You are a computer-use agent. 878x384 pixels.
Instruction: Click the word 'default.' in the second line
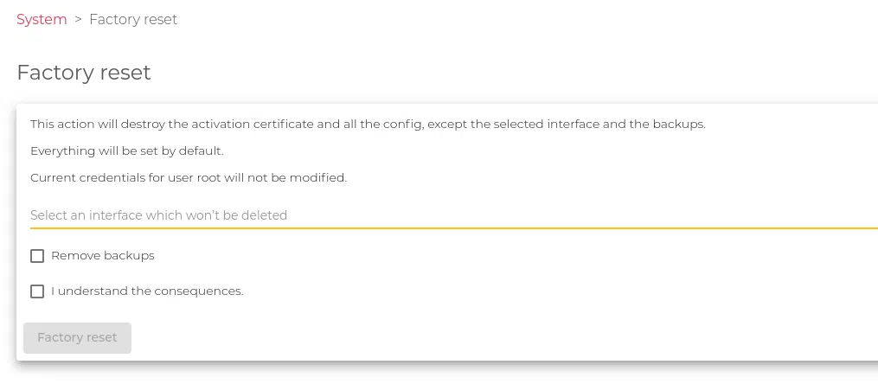[201, 150]
